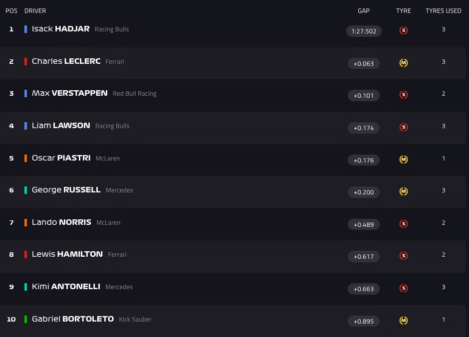Click Verstappen's soft tyre icon
This screenshot has height=337, width=469.
click(x=404, y=95)
